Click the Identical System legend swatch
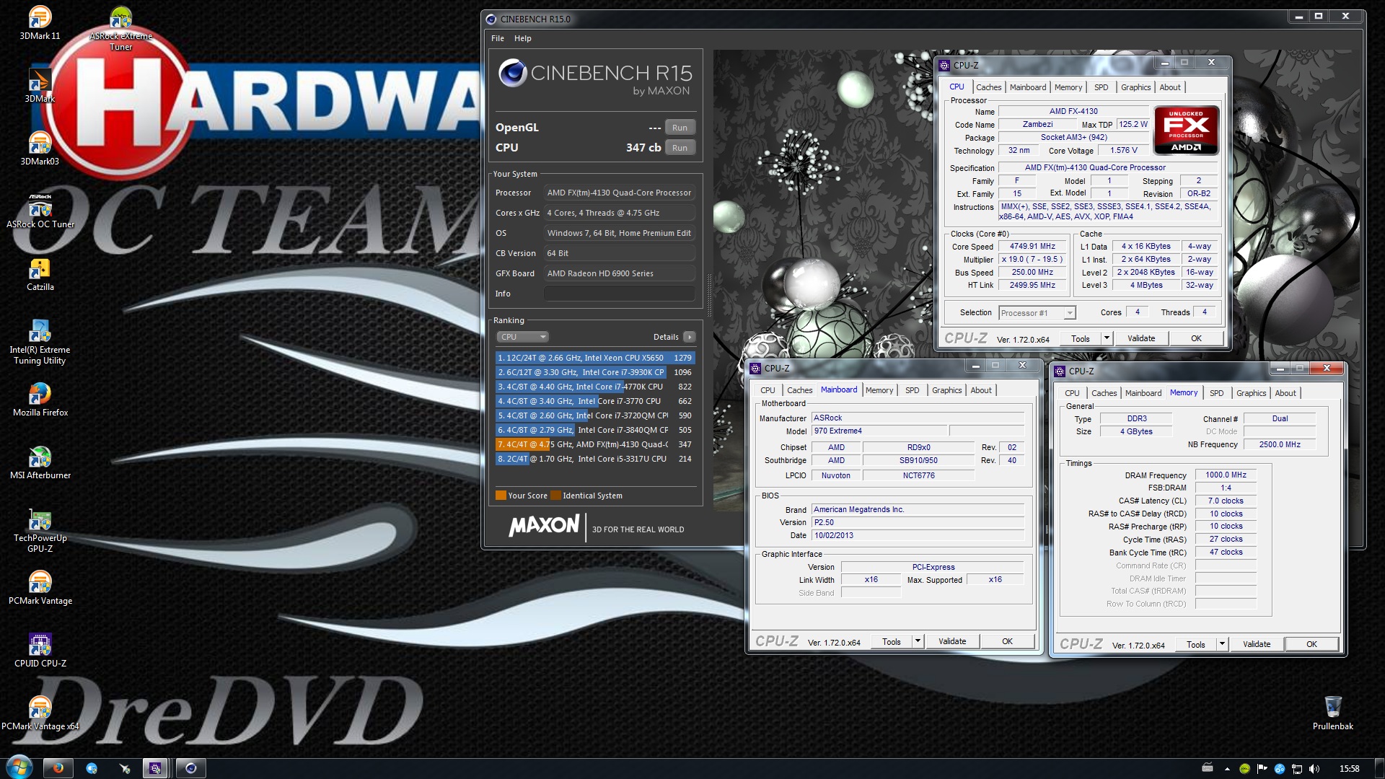Image resolution: width=1385 pixels, height=779 pixels. [555, 496]
